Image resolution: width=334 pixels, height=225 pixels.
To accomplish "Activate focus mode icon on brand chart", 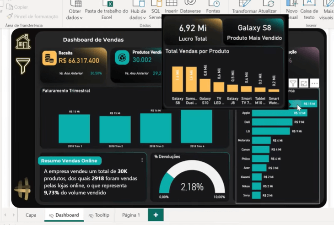I will [x=303, y=83].
